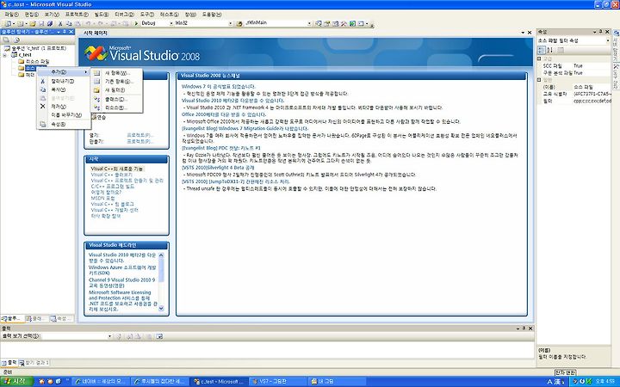The width and height of the screenshot is (620, 387).
Task: Open the 도움말 (Help) menu
Action: click(x=212, y=15)
